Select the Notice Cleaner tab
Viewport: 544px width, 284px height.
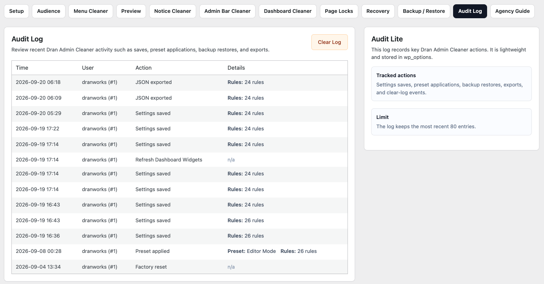[x=173, y=11]
